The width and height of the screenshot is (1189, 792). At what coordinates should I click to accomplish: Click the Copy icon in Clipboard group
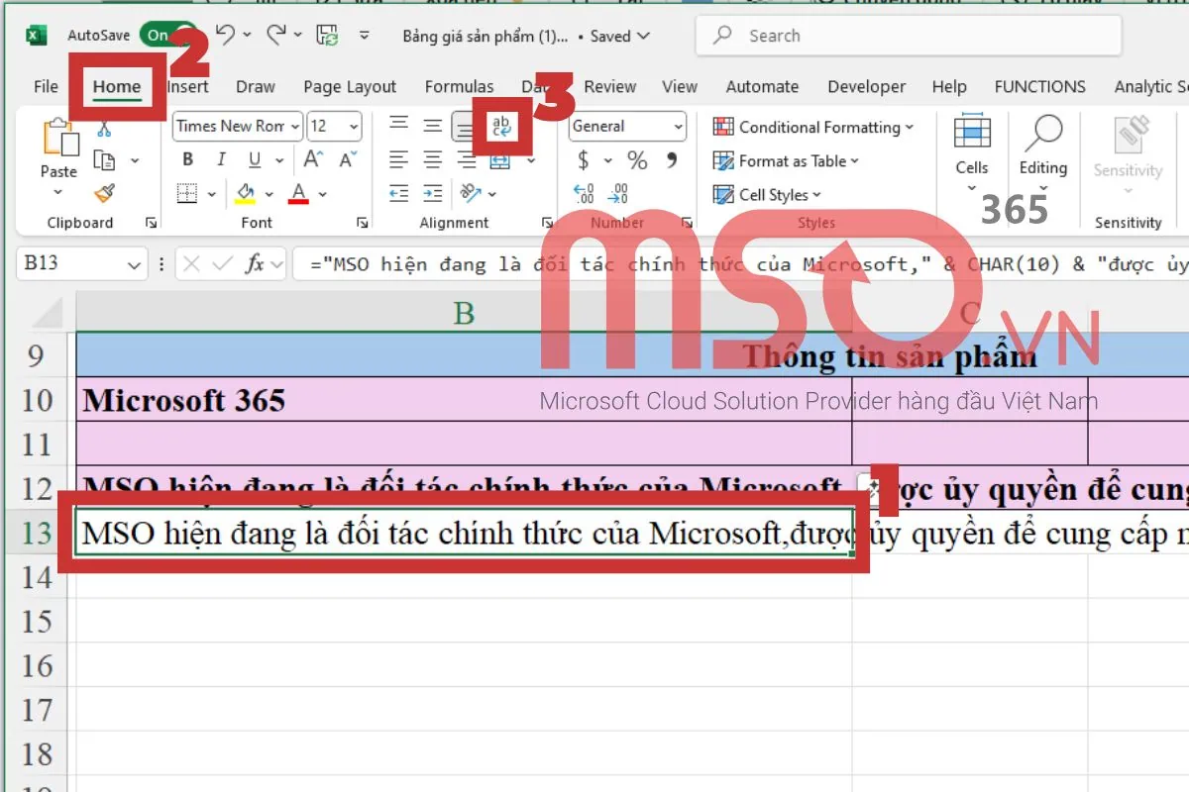click(x=104, y=160)
